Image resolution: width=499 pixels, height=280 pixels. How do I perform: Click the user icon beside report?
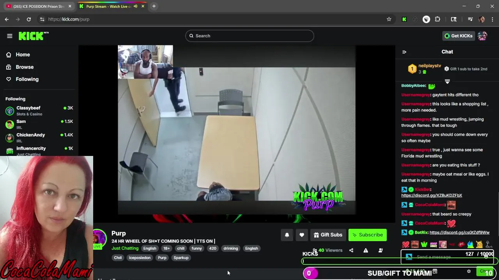click(x=380, y=250)
